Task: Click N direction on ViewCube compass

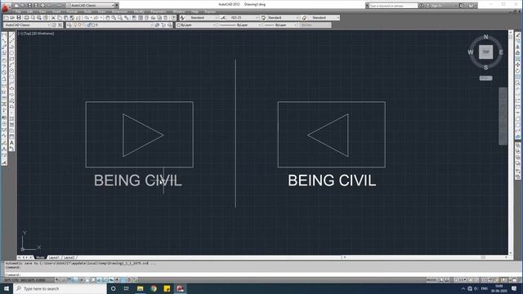Action: pos(485,37)
